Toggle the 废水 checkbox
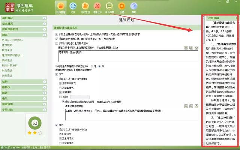 pos(57,125)
